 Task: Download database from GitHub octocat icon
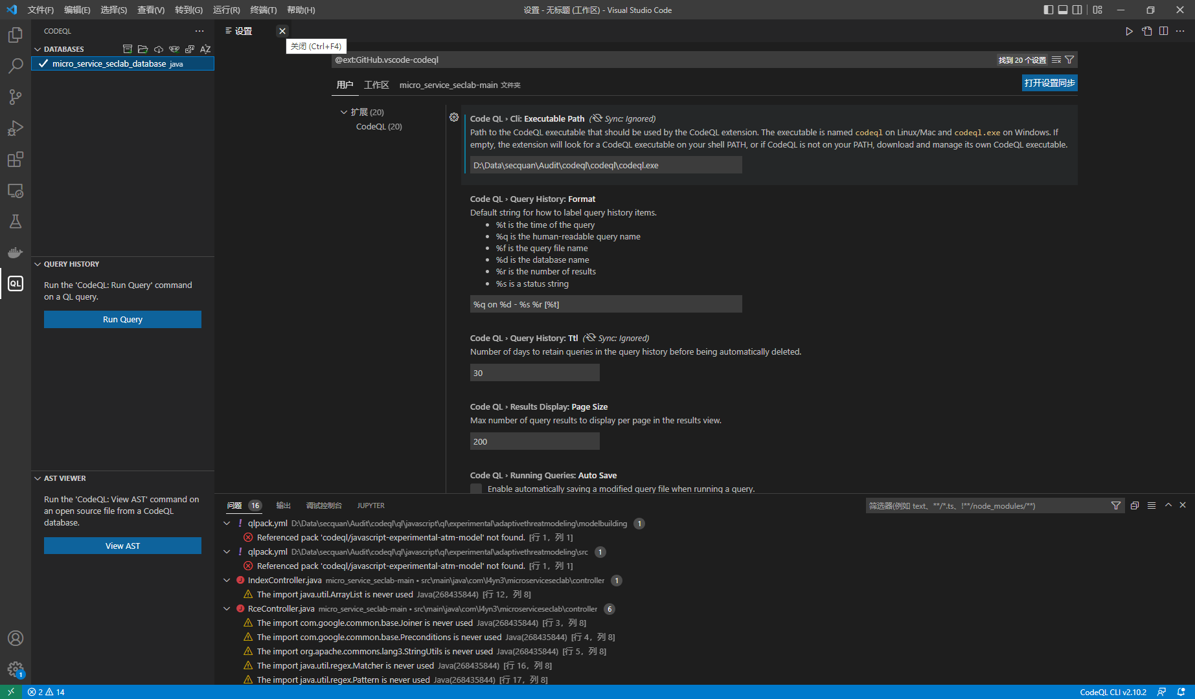tap(174, 49)
